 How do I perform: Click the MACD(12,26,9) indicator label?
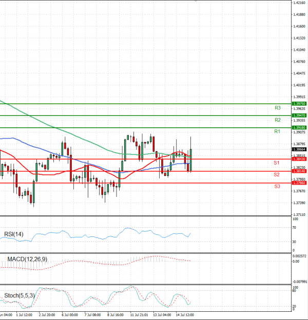pos(27,259)
